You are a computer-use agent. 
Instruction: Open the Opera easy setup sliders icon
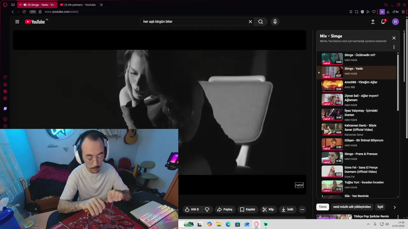point(403,12)
